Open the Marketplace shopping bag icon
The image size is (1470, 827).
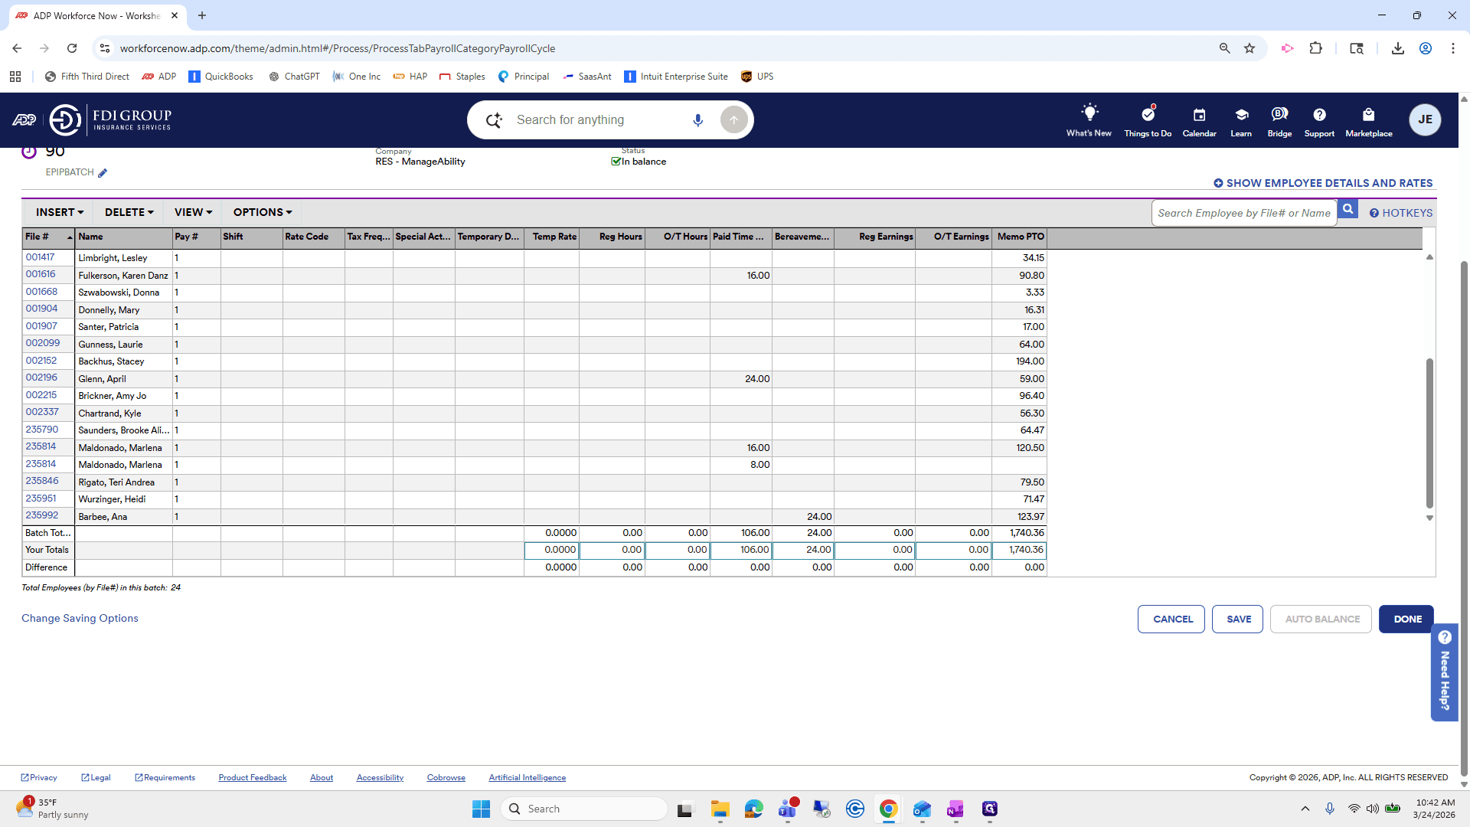[1369, 115]
